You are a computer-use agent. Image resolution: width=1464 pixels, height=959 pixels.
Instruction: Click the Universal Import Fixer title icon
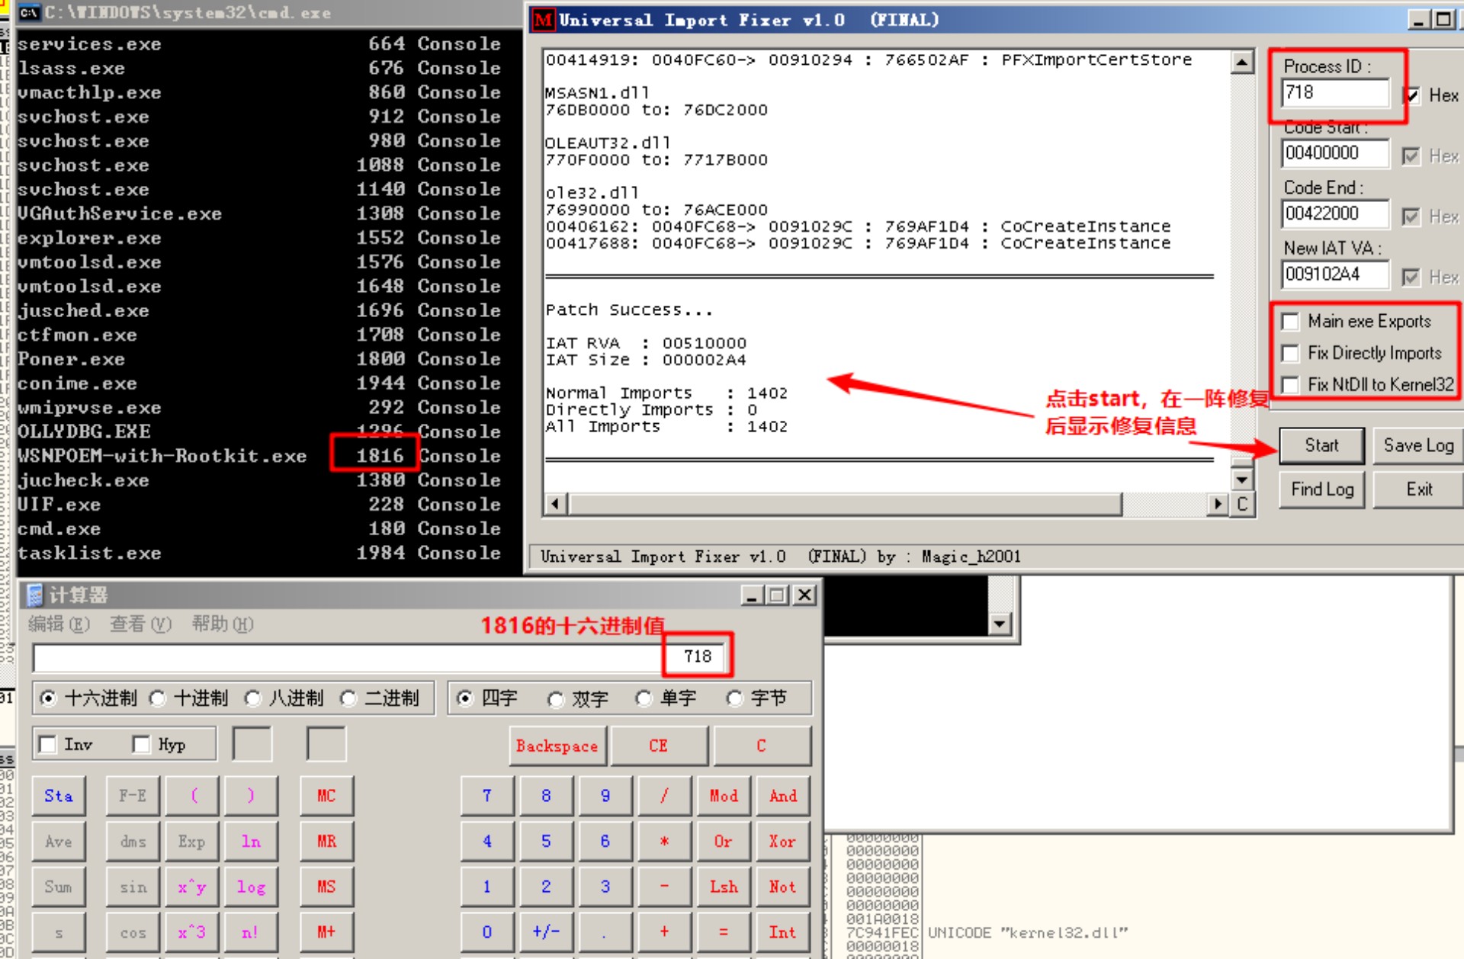pos(543,20)
